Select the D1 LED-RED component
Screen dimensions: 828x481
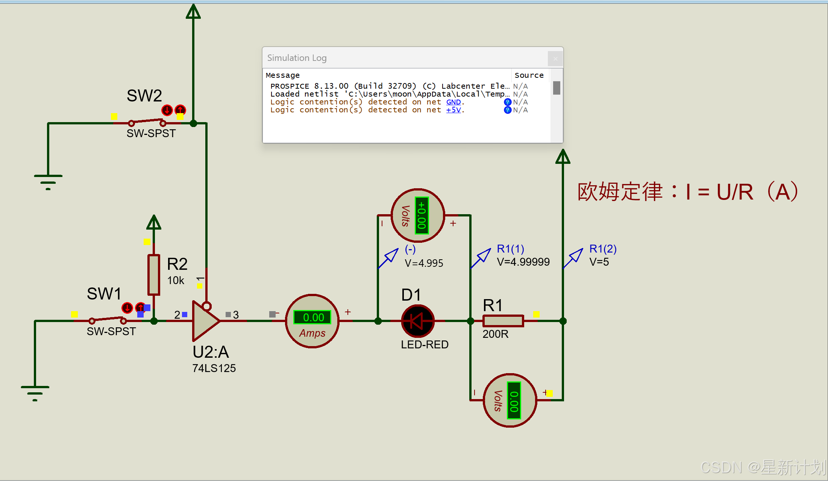click(417, 321)
